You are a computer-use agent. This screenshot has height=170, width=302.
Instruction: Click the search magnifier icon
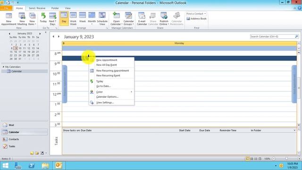(297, 36)
